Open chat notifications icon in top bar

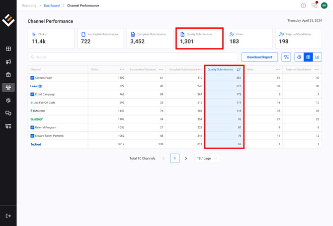(x=314, y=5)
